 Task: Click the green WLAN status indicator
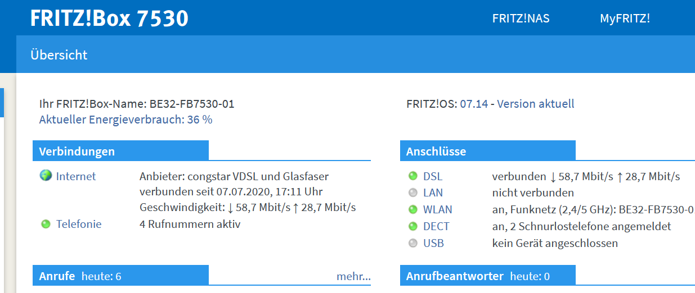click(413, 210)
